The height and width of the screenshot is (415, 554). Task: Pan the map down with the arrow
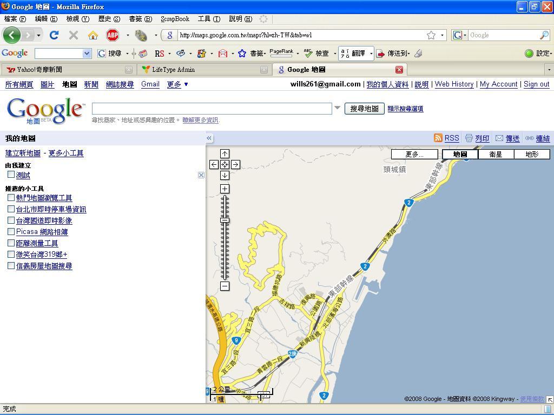point(225,176)
